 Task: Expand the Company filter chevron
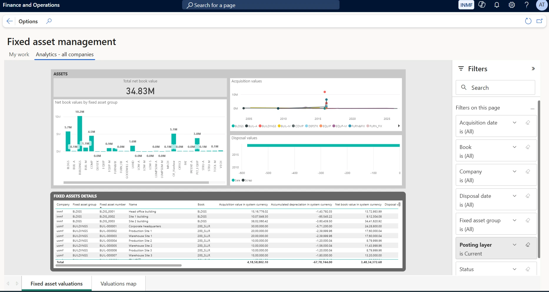[x=515, y=171]
